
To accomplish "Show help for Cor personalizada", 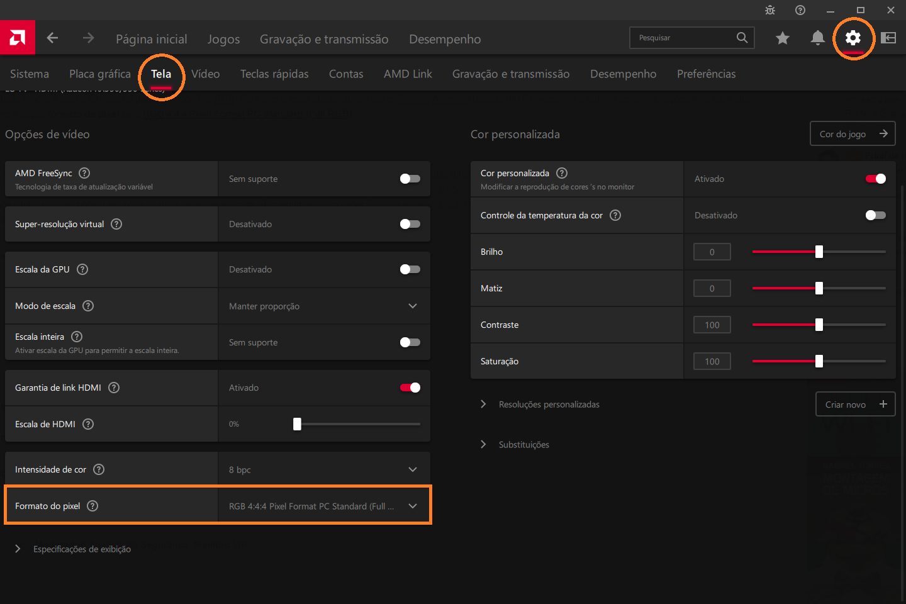I will 562,173.
